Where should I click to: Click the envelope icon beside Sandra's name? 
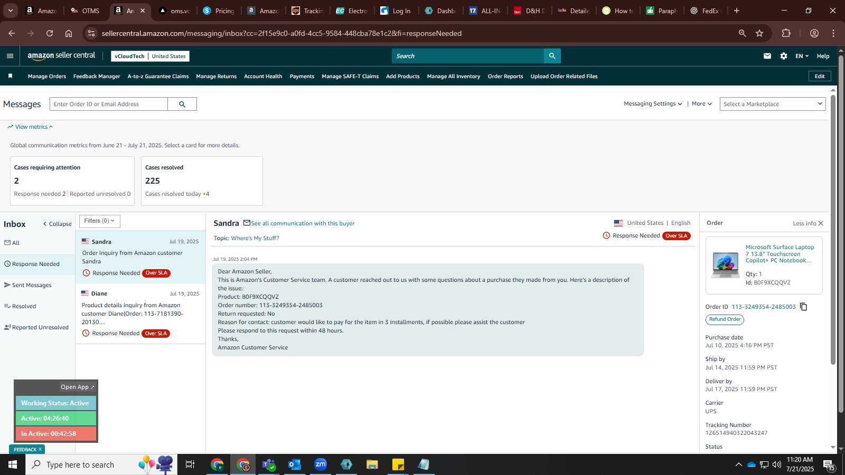[x=247, y=223]
